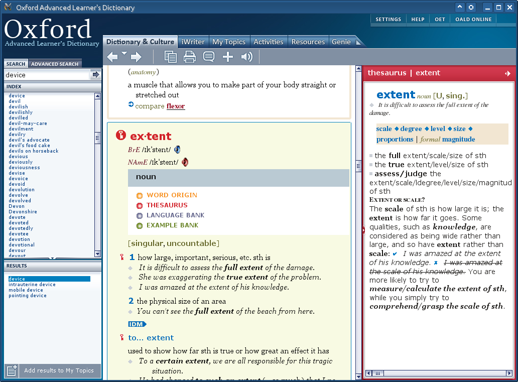Expand the THESAURUS section
The height and width of the screenshot is (382, 518).
point(167,205)
